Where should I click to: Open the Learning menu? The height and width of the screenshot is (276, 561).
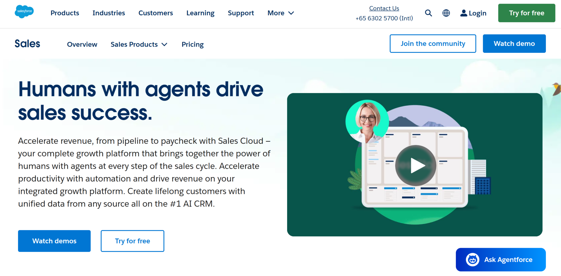point(201,13)
